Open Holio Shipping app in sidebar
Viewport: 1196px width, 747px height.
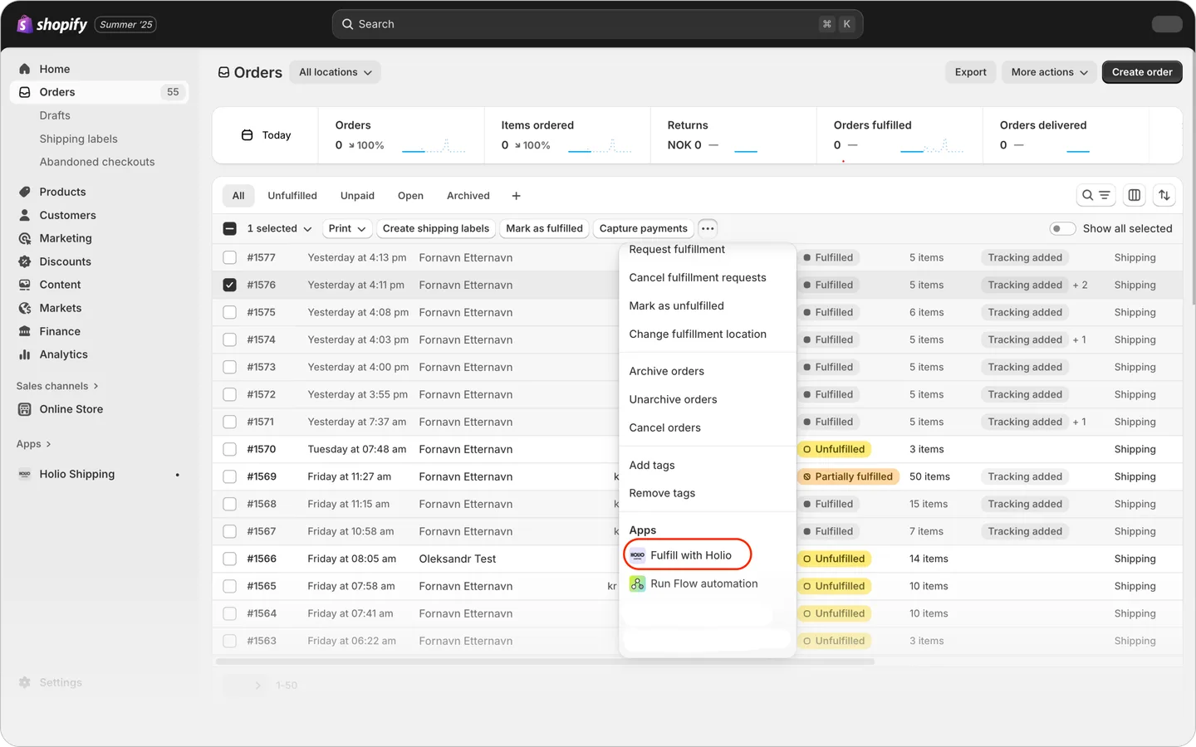(x=76, y=474)
